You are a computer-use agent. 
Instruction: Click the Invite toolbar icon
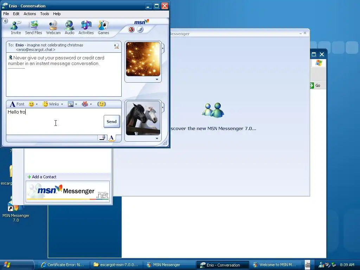(16, 27)
